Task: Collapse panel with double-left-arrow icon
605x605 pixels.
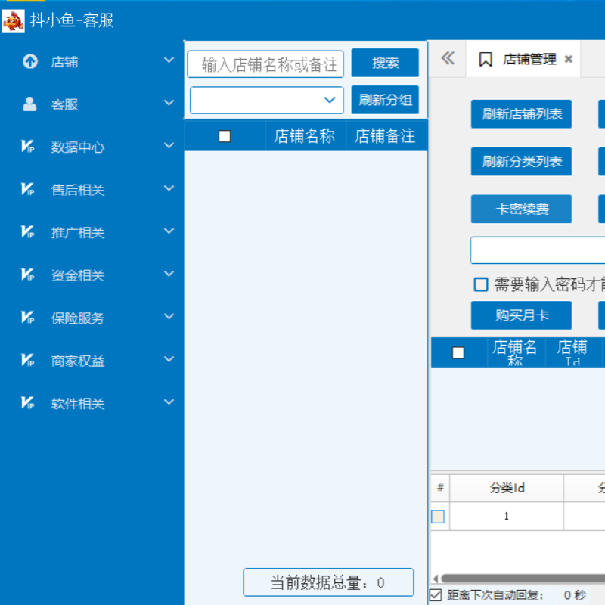Action: [448, 58]
